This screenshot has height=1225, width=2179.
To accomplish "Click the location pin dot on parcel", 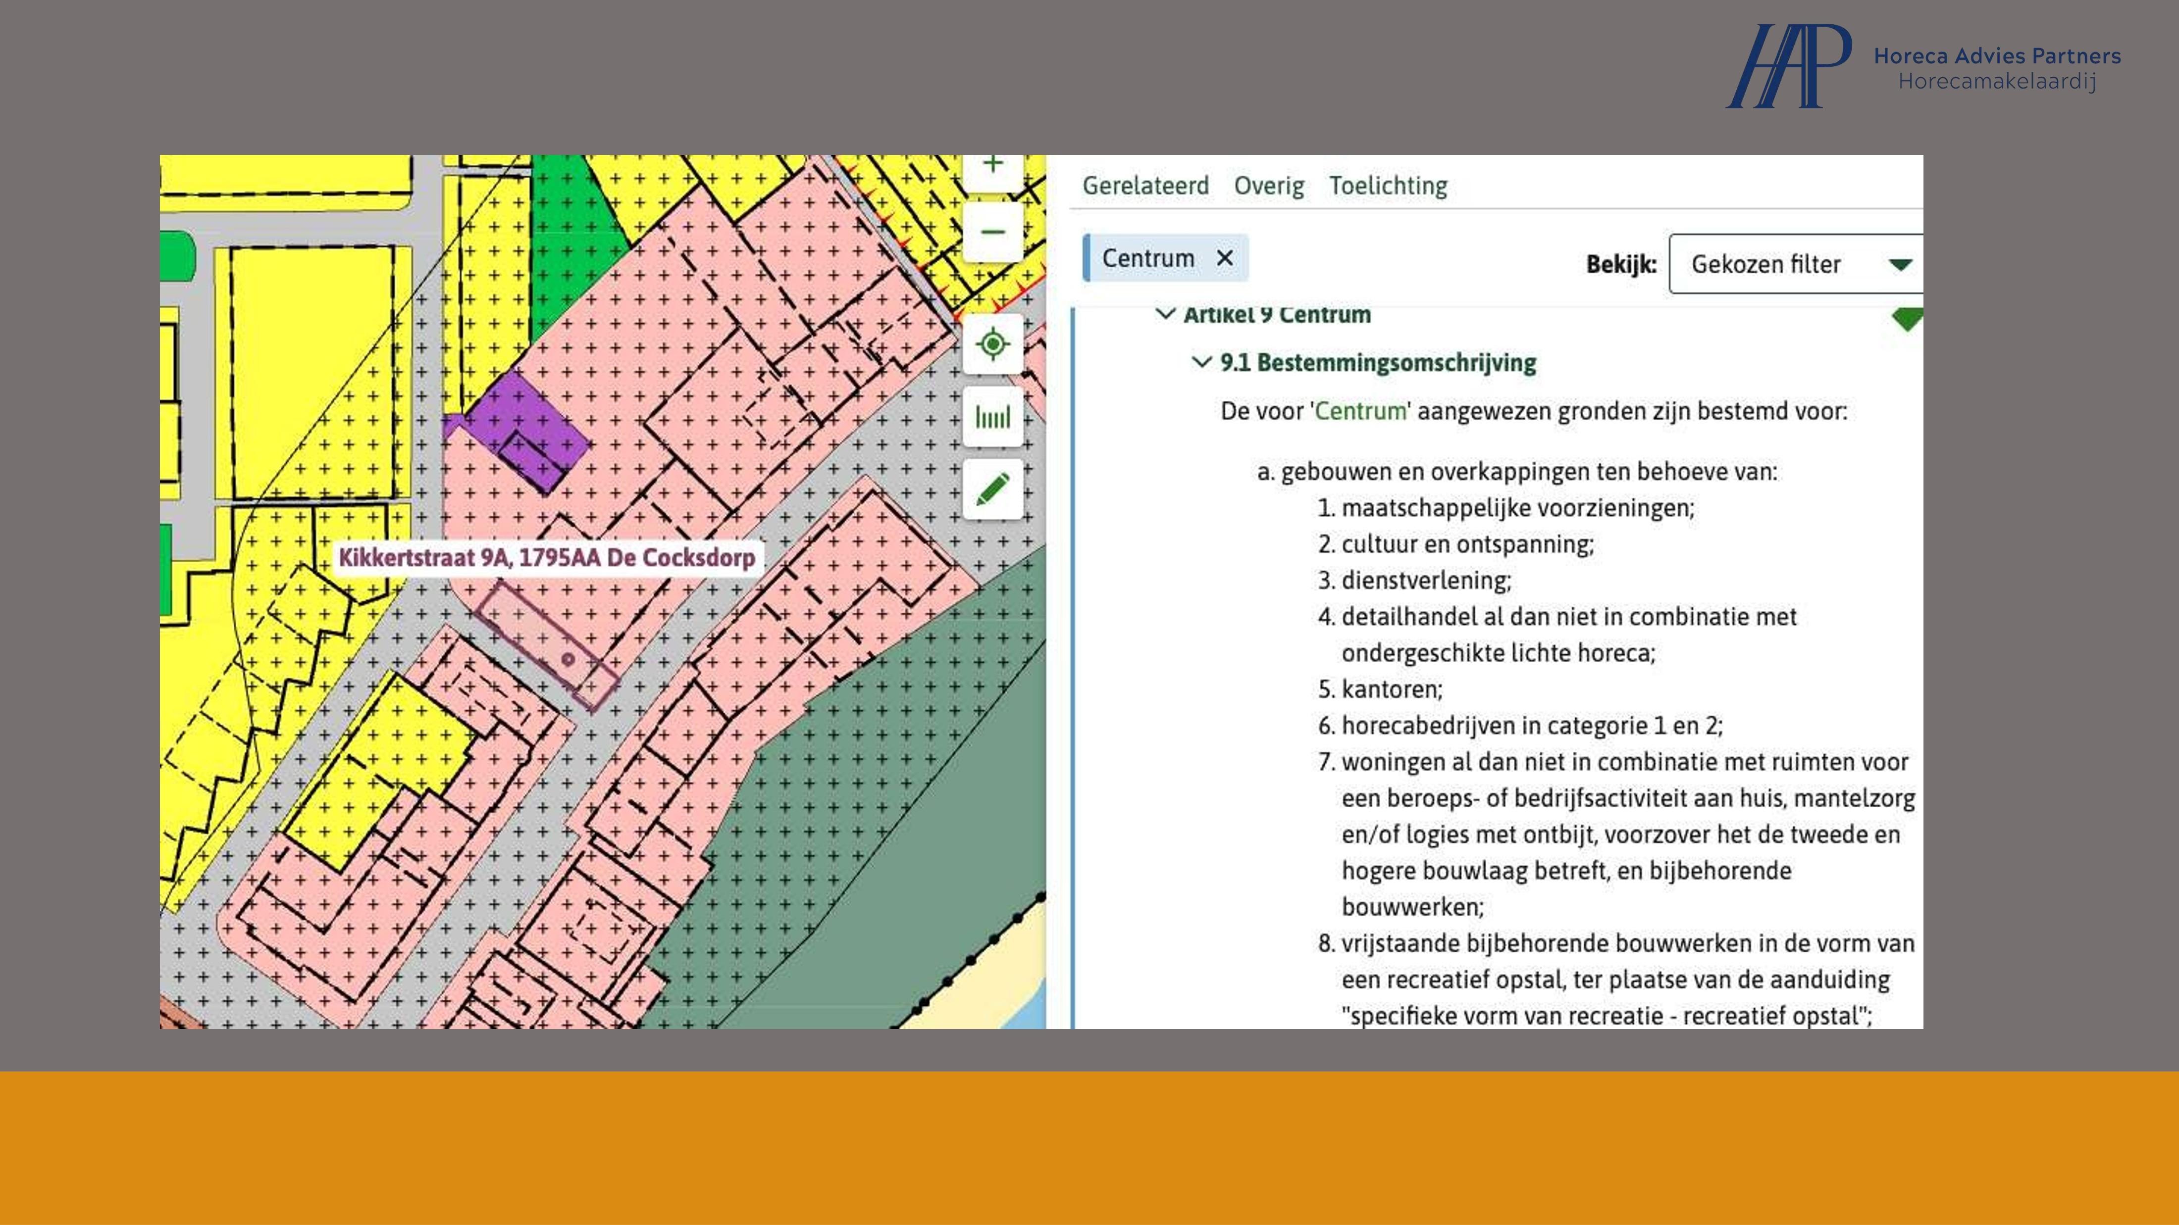I will tap(569, 659).
